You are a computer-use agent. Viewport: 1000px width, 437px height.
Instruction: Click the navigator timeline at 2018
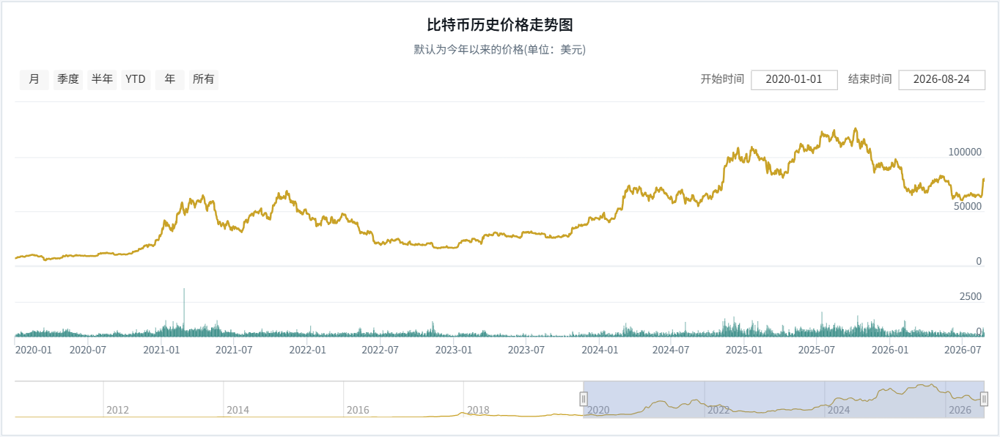click(x=479, y=411)
